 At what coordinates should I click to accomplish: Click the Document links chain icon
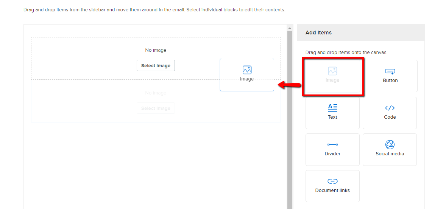point(332,181)
